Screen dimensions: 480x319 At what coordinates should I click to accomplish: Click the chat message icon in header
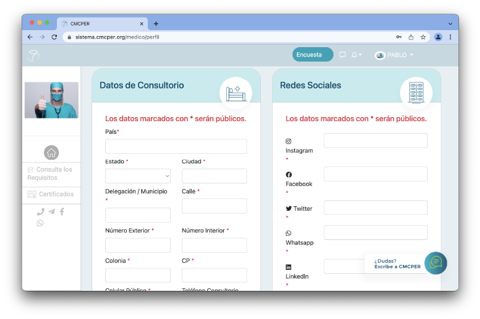coord(342,55)
